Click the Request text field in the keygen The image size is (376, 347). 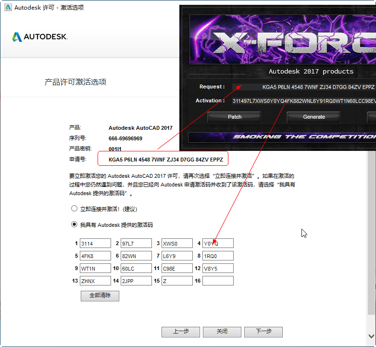(x=304, y=87)
